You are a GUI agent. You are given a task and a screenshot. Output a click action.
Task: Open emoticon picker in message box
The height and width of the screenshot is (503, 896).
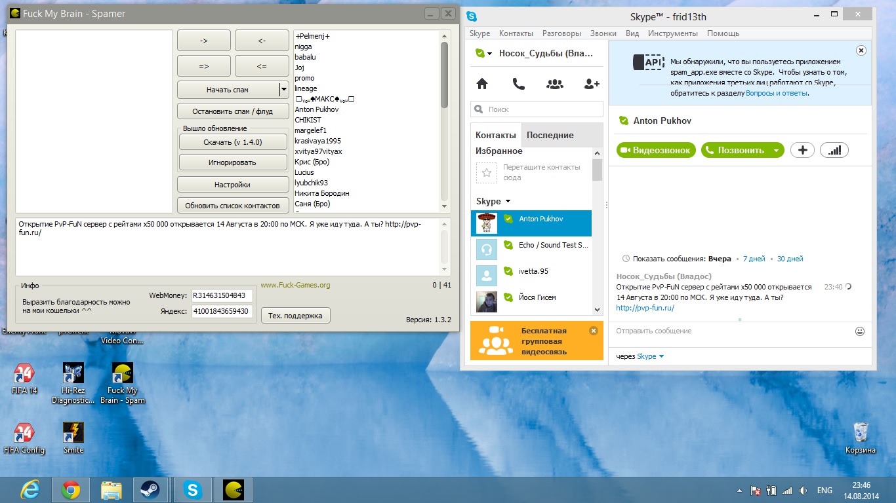tap(860, 331)
